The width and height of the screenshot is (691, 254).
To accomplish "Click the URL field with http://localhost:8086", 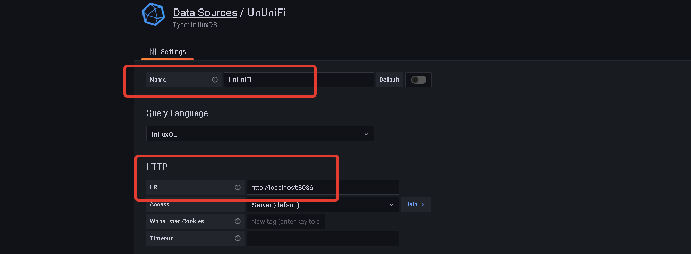I will click(323, 187).
